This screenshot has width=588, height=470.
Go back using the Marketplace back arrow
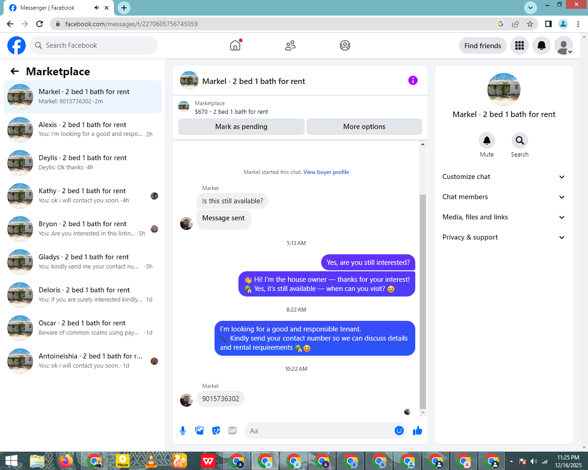(x=15, y=71)
